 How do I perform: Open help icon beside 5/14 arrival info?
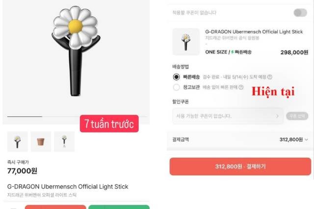tap(270, 77)
